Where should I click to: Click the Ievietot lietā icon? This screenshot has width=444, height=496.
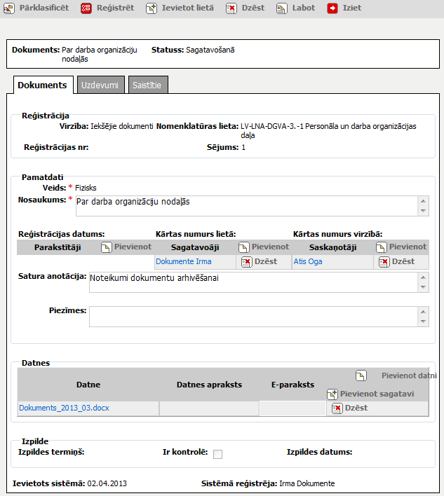tap(152, 8)
